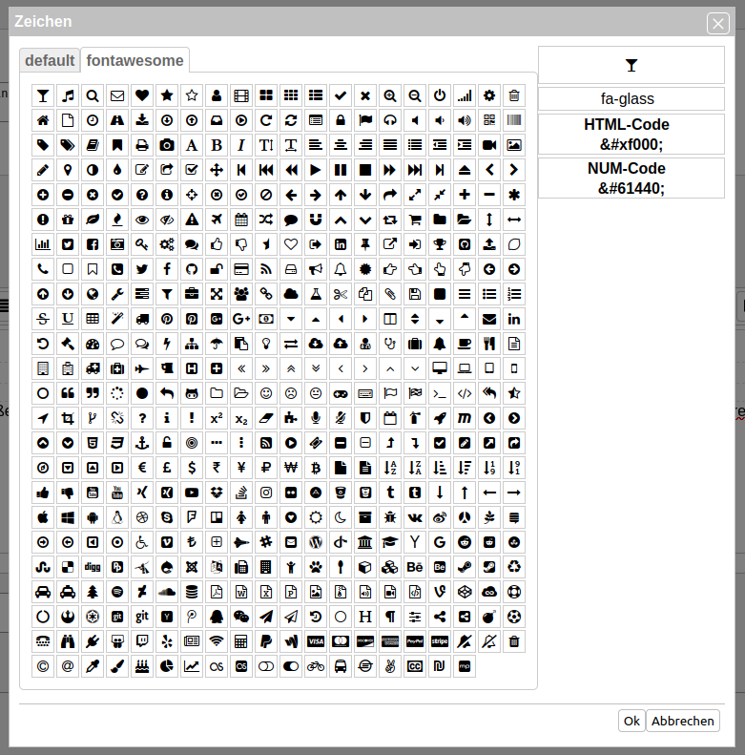Screen dimensions: 745x755
Task: Choose the shopping cart symbol
Action: pos(415,220)
